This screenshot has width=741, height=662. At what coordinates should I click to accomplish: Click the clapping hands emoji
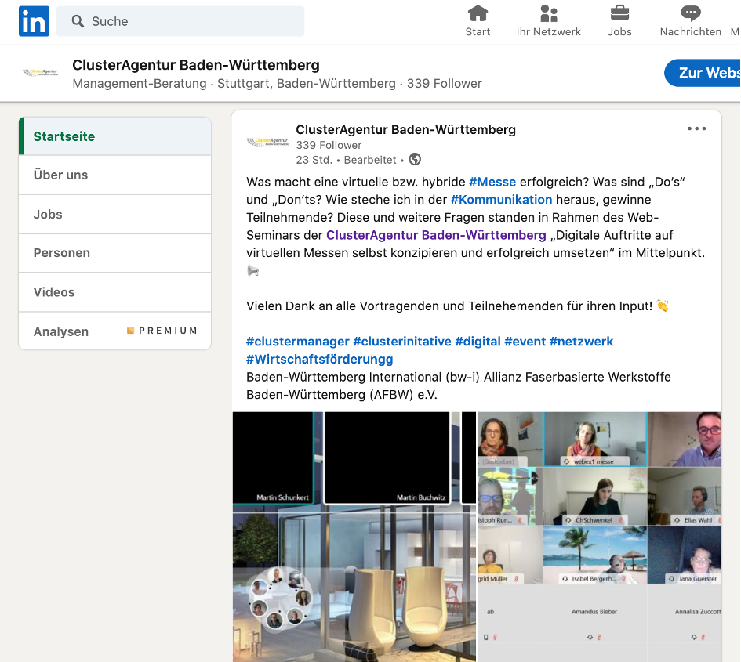click(x=663, y=306)
